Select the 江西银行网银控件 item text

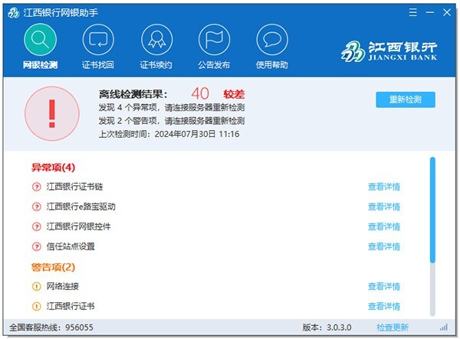pyautogui.click(x=79, y=227)
